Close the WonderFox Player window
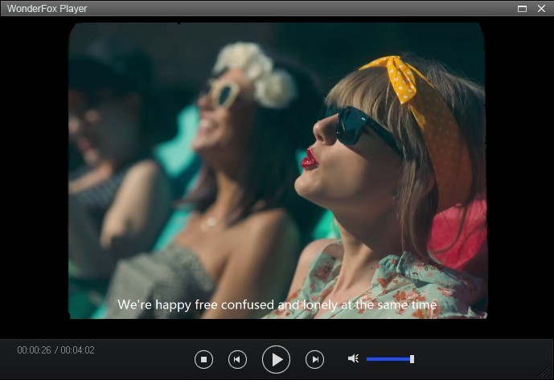The width and height of the screenshot is (554, 380). (541, 9)
